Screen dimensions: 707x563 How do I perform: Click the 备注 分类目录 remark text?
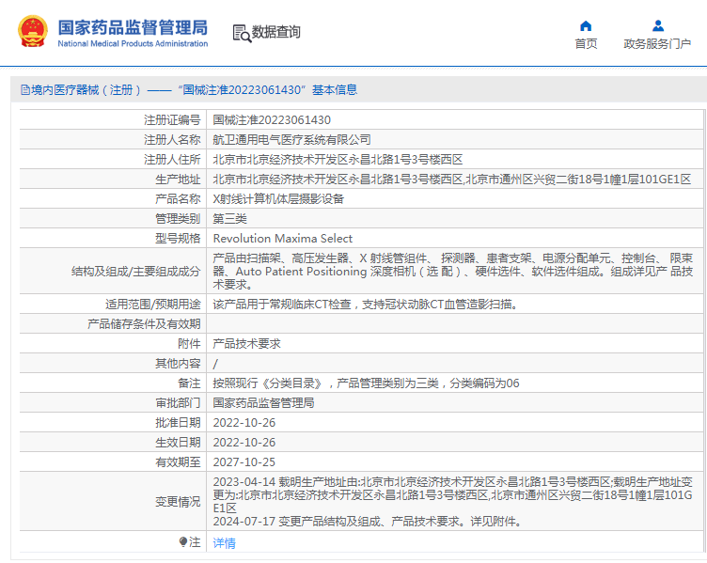pos(366,383)
